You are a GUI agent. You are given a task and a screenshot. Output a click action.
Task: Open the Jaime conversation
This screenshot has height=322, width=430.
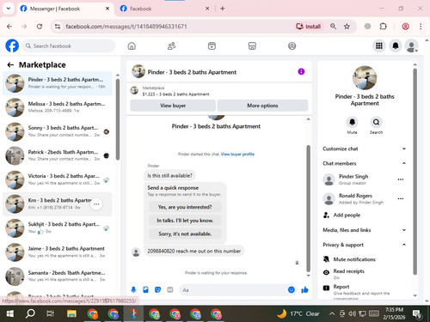[58, 252]
